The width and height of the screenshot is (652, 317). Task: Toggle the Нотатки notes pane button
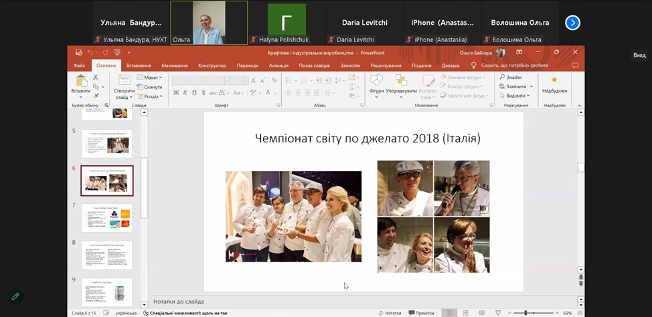[390, 313]
